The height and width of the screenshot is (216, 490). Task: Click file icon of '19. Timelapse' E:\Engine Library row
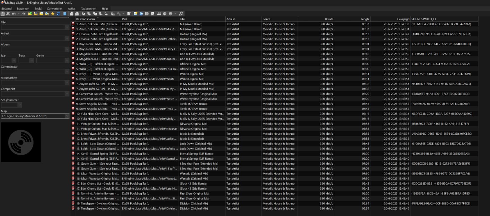point(73,208)
